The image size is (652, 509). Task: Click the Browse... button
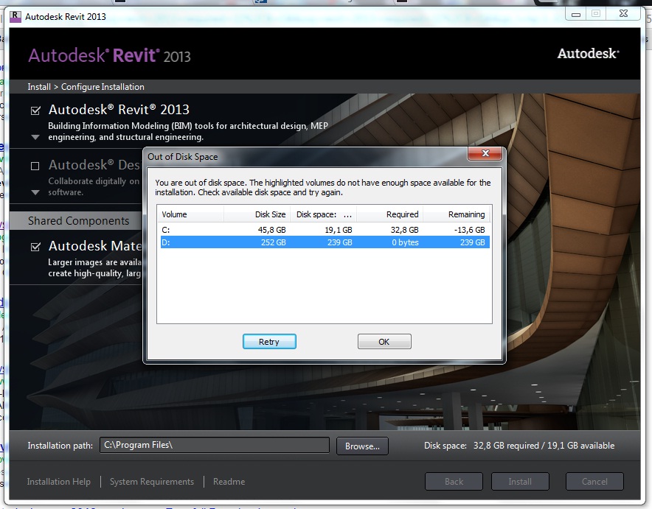point(362,446)
